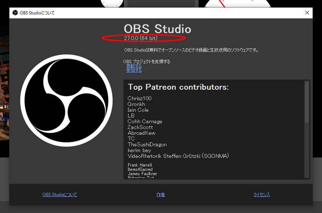This screenshot has width=322, height=213.
Task: Click the OBS プロジェクトを支援する label
Action: (x=147, y=62)
